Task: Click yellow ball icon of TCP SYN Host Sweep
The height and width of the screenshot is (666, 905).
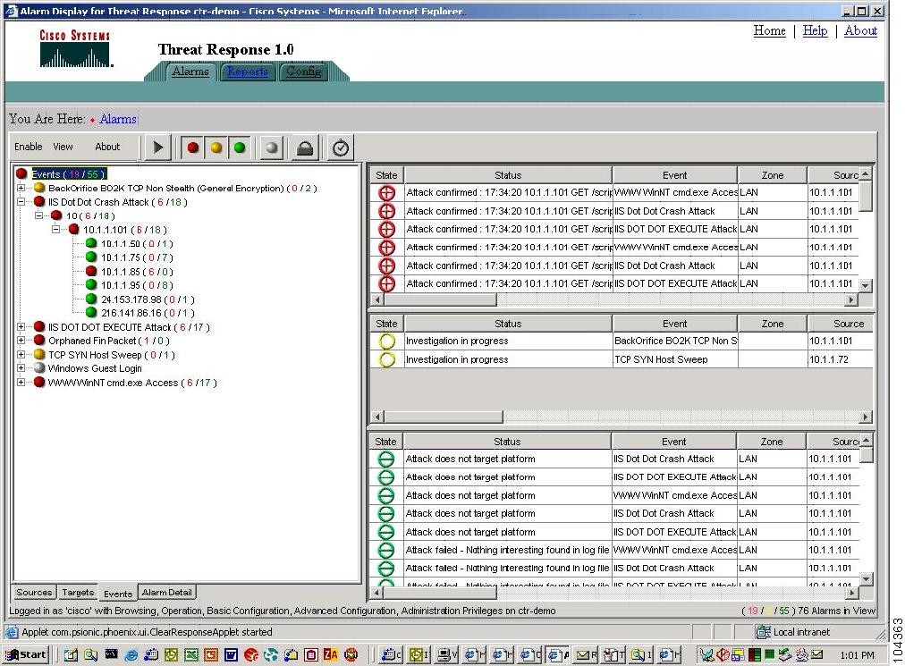Action: click(x=39, y=354)
